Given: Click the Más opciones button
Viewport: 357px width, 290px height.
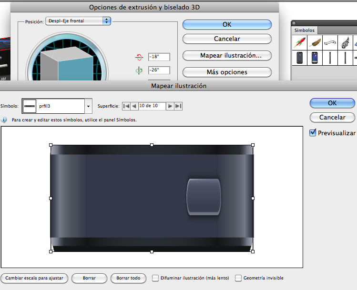Looking at the screenshot, I should [x=227, y=72].
